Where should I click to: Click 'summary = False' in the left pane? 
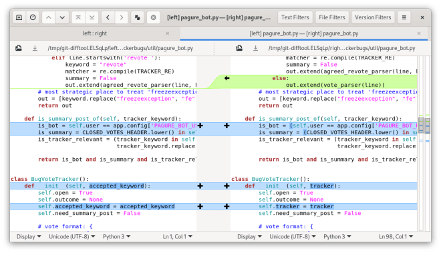[91, 78]
